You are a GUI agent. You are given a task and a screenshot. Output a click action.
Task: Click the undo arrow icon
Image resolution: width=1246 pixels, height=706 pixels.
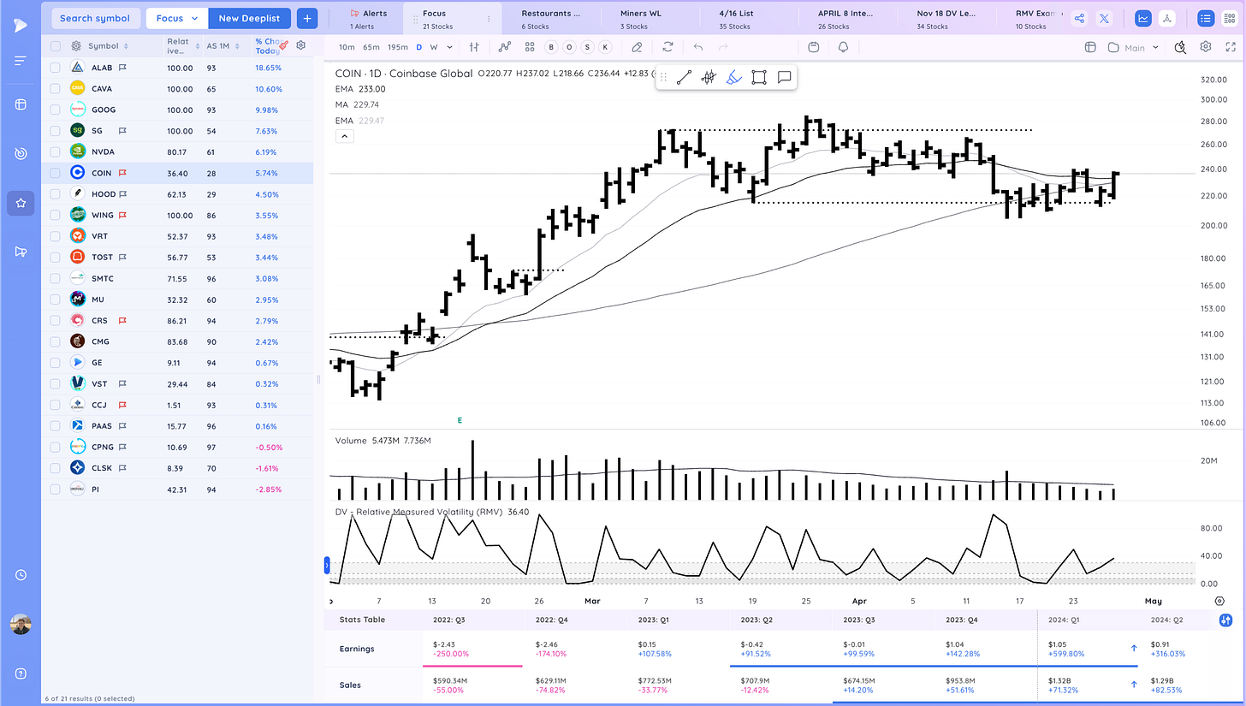tap(698, 47)
